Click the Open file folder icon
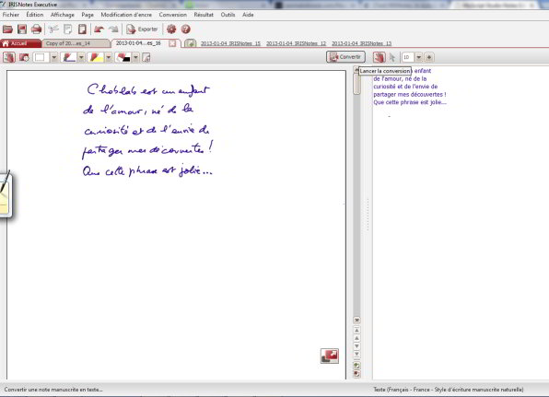 [x=7, y=29]
